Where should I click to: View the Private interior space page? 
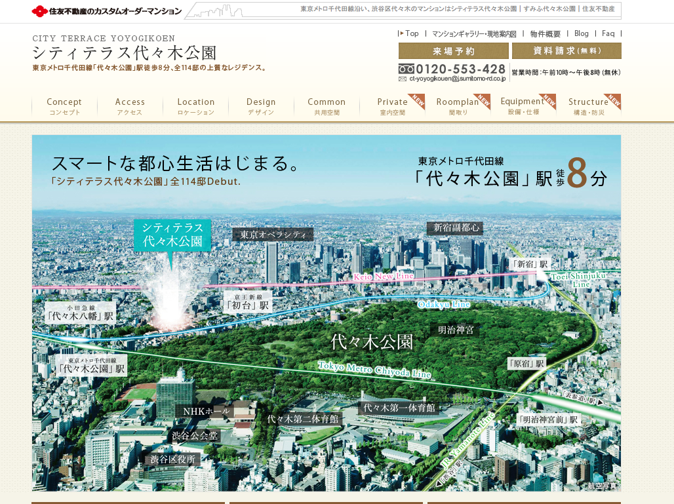[x=392, y=106]
